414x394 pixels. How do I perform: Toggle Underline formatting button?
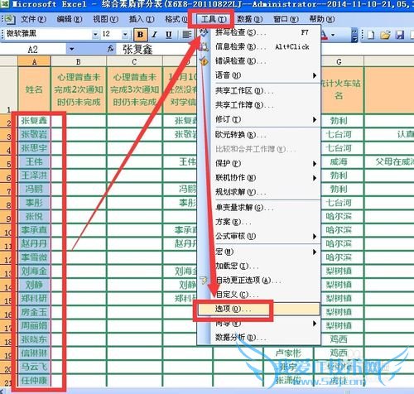(x=169, y=35)
